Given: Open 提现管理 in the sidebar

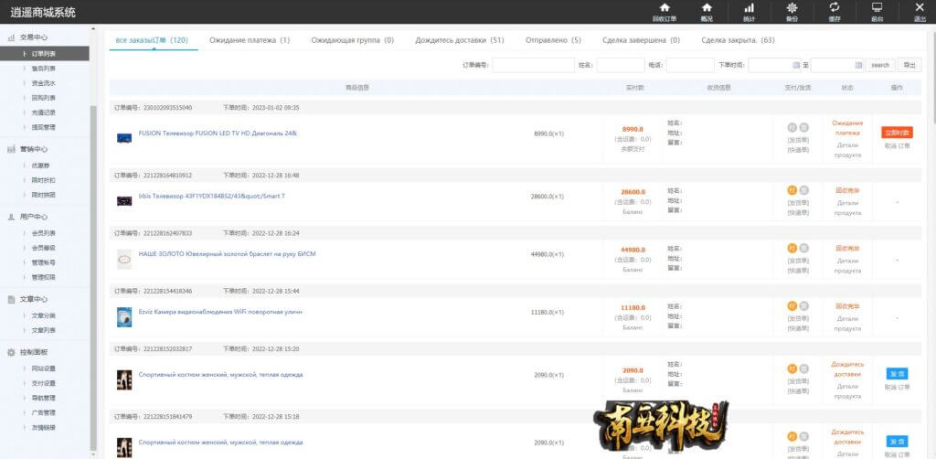Looking at the screenshot, I should (x=44, y=127).
